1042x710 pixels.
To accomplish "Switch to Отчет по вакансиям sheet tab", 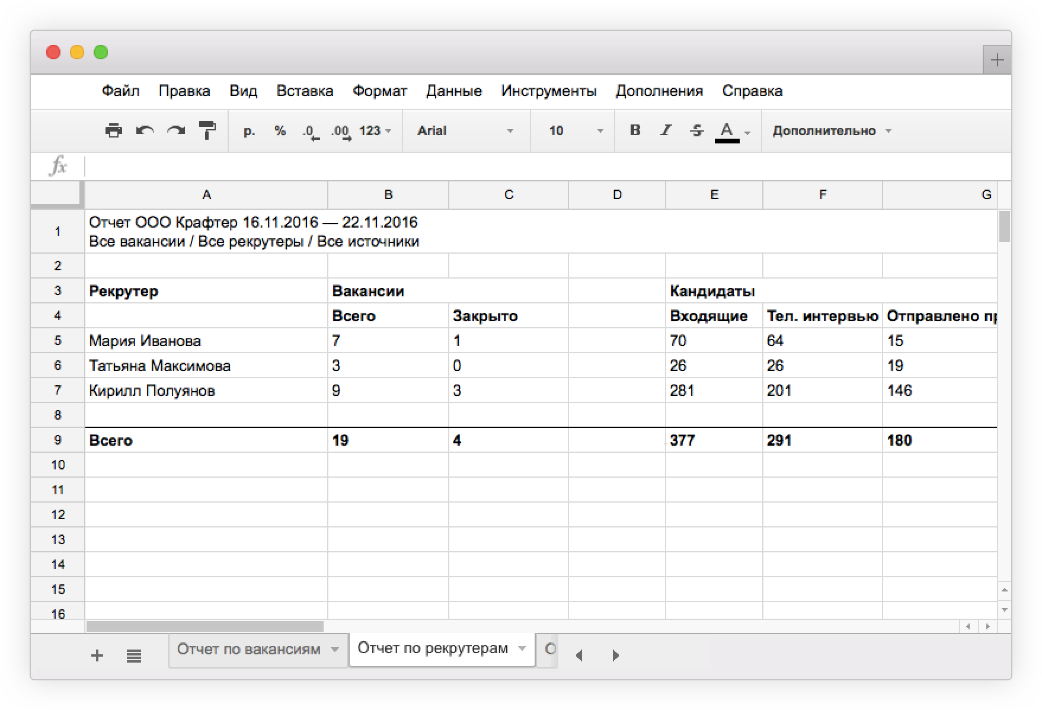I will (x=249, y=649).
